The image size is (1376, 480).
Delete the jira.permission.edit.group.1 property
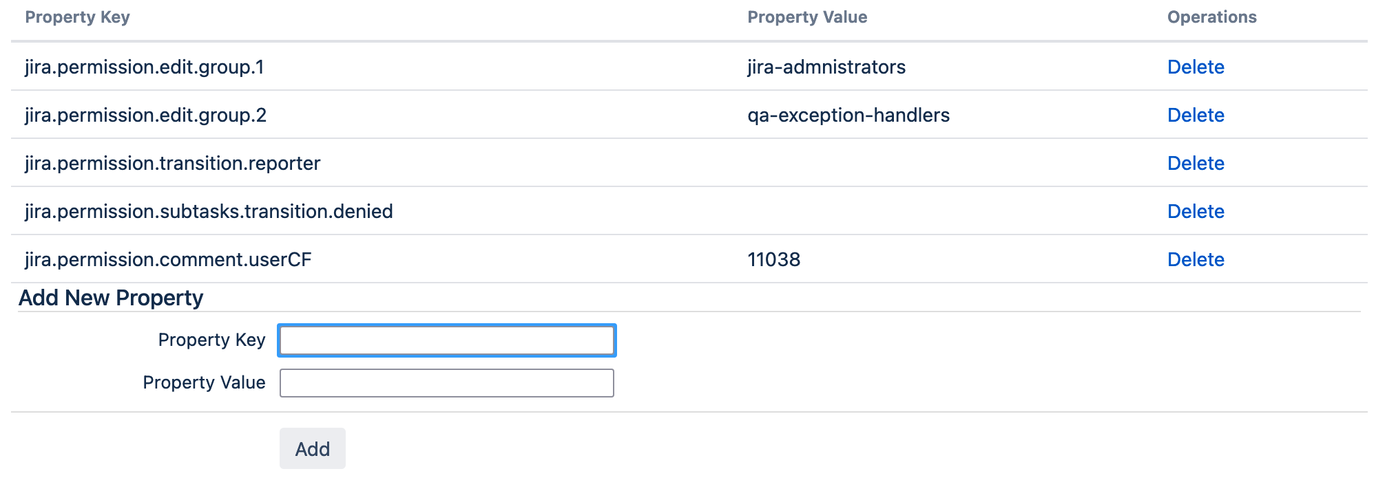pos(1196,67)
